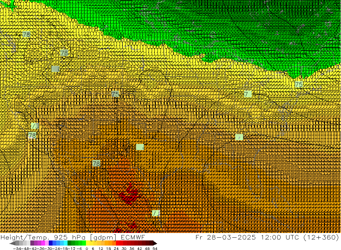Image resolution: width=341 pixels, height=250 pixels.
Task: Click the '54' legend value
Action: pos(155,249)
